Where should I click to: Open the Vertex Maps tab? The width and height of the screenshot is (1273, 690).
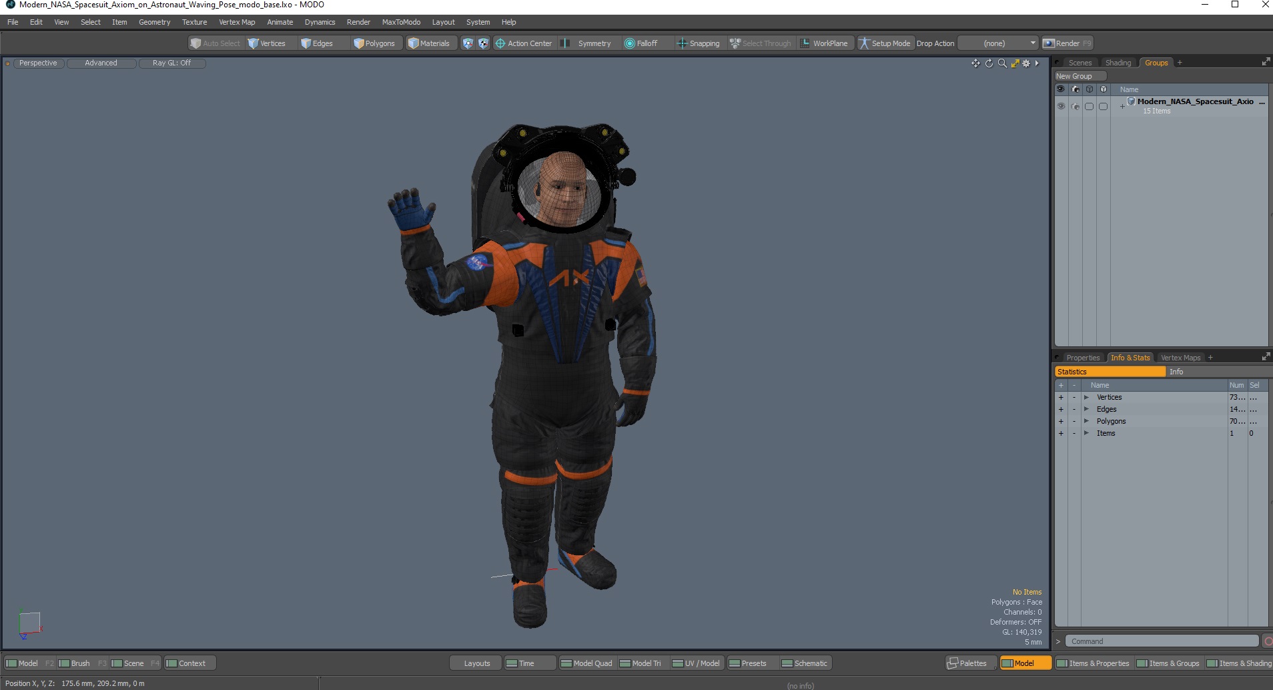click(1180, 358)
